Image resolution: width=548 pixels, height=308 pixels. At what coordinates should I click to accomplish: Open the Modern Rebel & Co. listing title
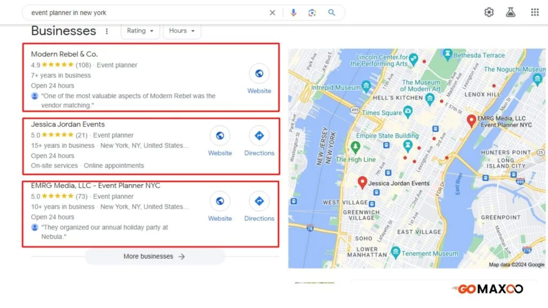[x=64, y=54]
